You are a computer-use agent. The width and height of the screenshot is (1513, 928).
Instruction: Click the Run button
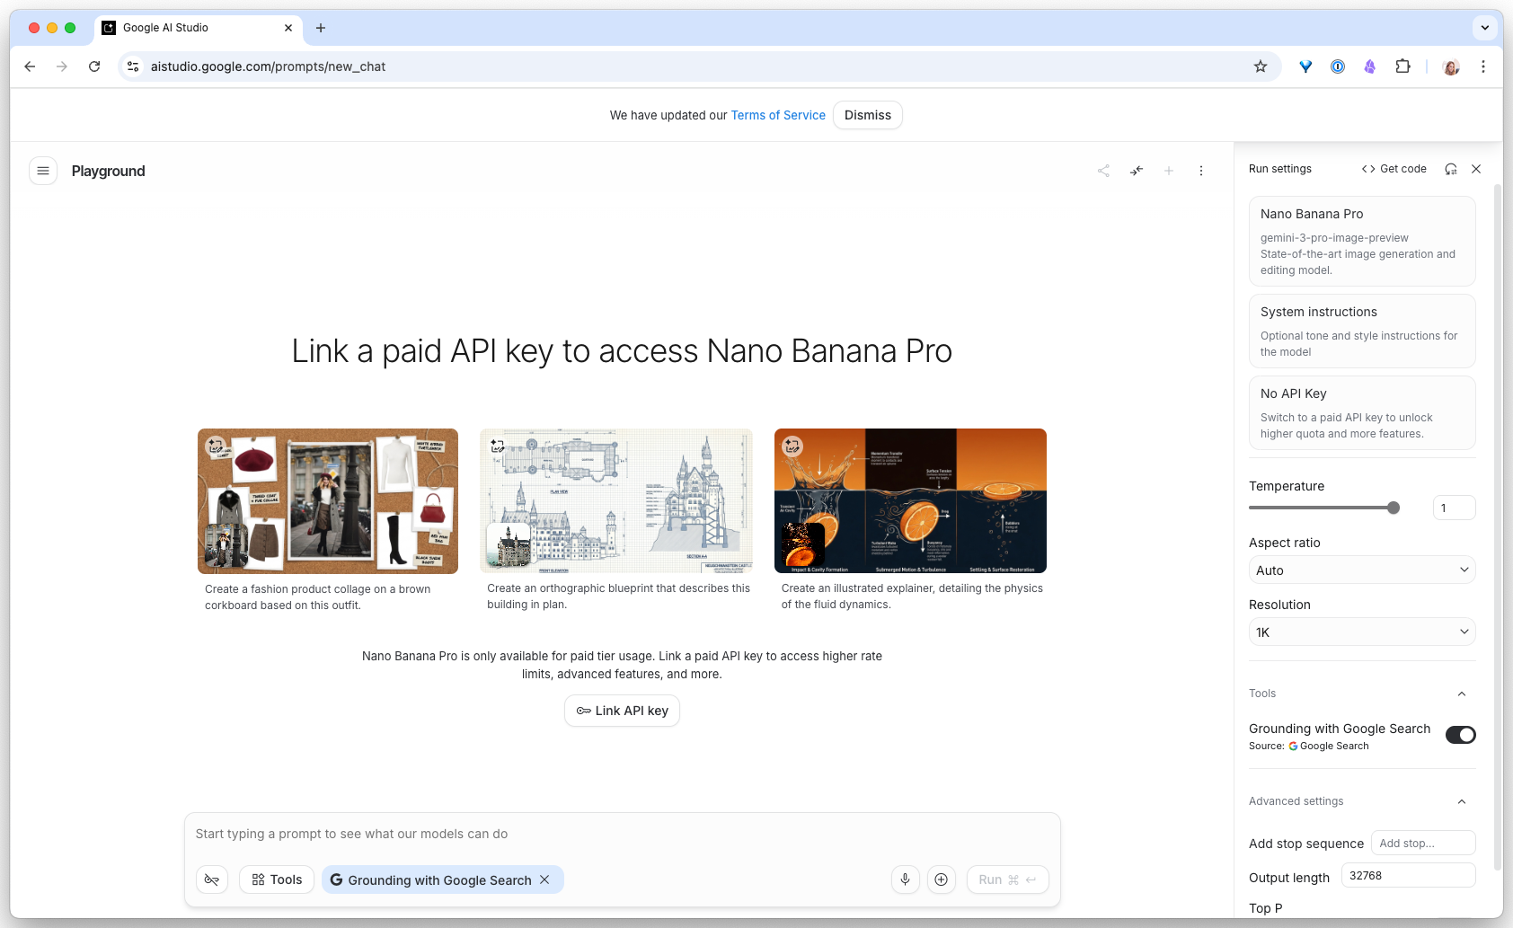tap(1007, 879)
